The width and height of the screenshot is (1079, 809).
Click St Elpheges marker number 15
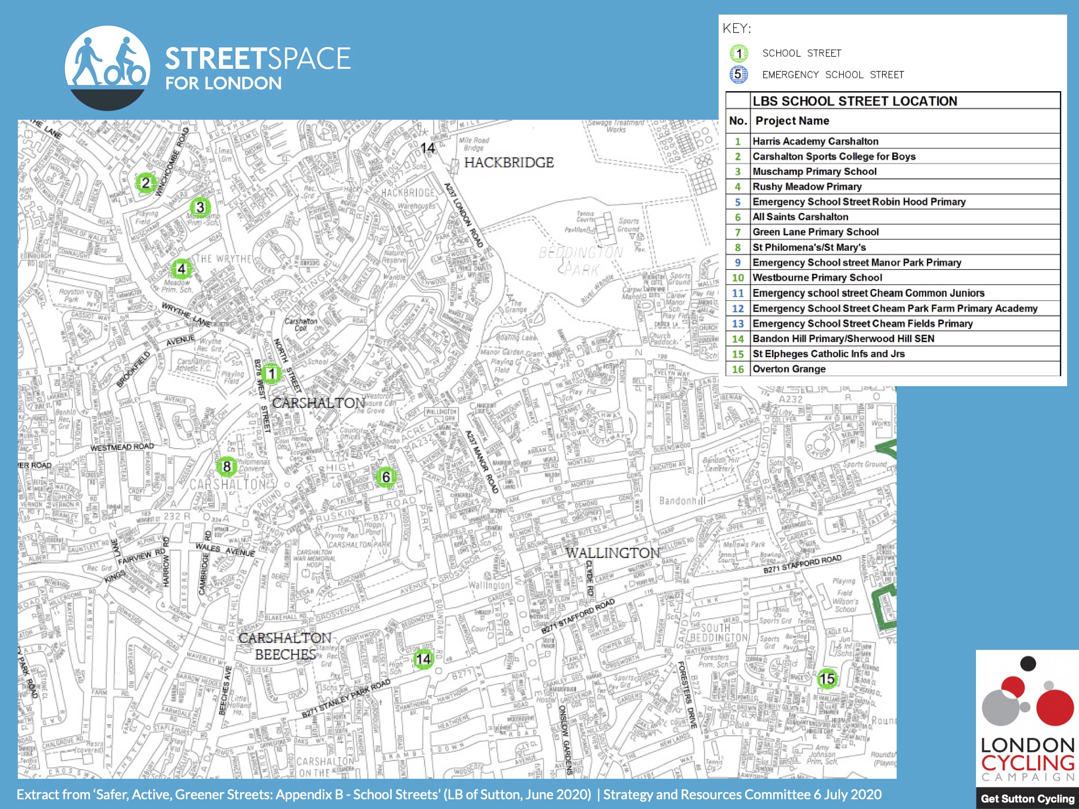coord(827,679)
